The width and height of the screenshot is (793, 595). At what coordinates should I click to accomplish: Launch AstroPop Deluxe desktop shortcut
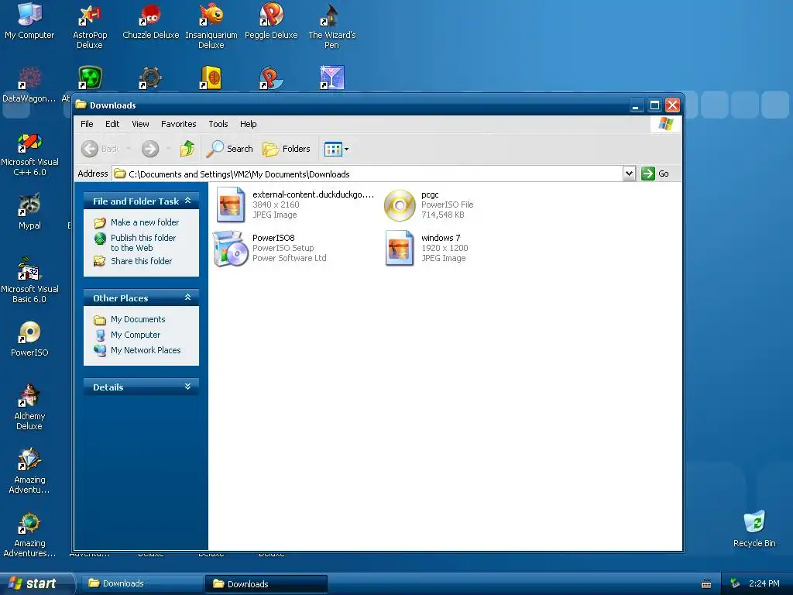(x=90, y=26)
